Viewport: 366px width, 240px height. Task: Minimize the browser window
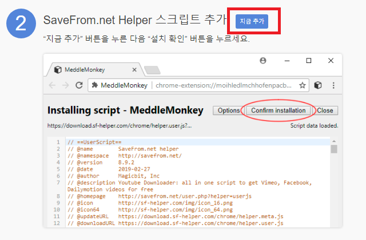click(287, 61)
